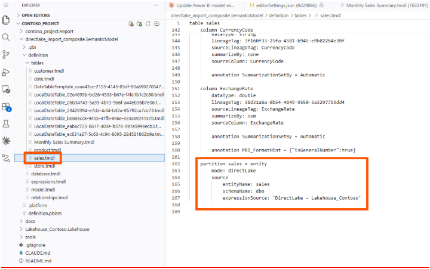The height and width of the screenshot is (269, 430).
Task: Collapse all folders in explorer
Action: point(156,24)
